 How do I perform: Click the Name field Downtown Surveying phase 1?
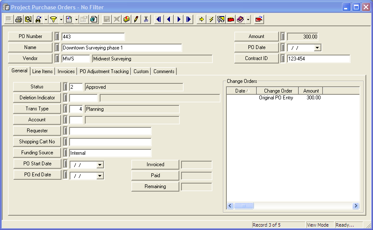pyautogui.click(x=122, y=48)
